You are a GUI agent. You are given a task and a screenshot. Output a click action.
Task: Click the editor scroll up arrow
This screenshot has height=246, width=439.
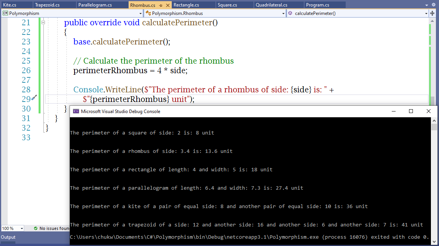point(432,21)
